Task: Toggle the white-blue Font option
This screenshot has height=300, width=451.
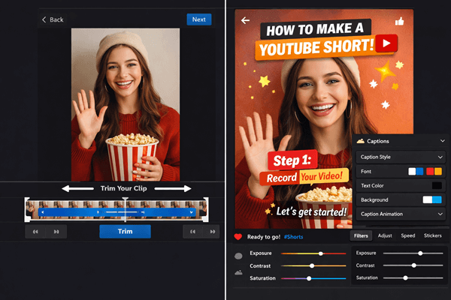Action: click(416, 171)
